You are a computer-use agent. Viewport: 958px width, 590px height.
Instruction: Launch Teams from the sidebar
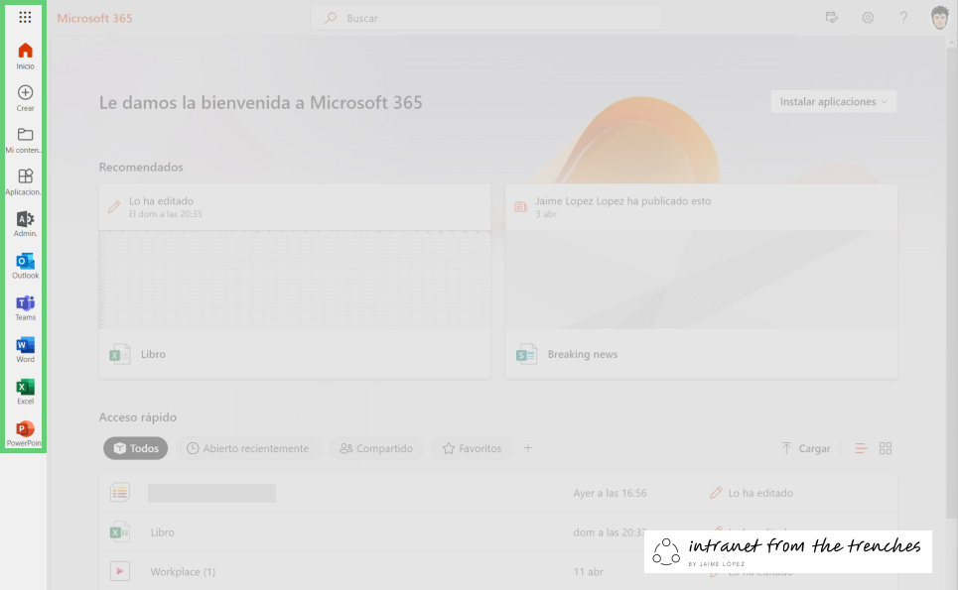[24, 304]
